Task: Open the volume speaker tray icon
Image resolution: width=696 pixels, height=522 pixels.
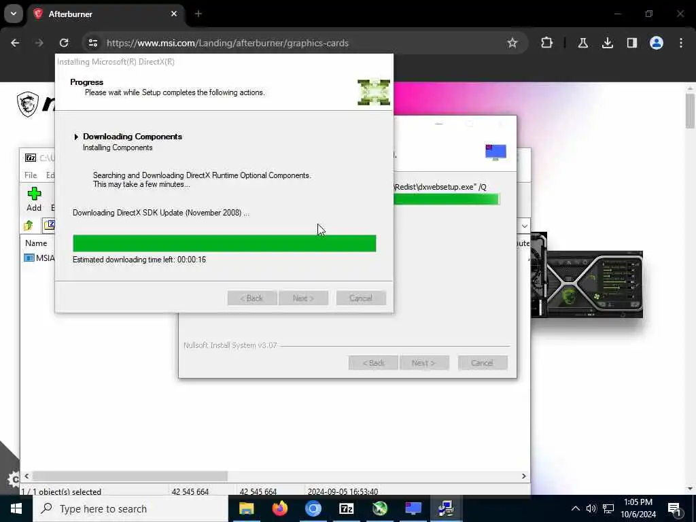Action: click(x=591, y=508)
